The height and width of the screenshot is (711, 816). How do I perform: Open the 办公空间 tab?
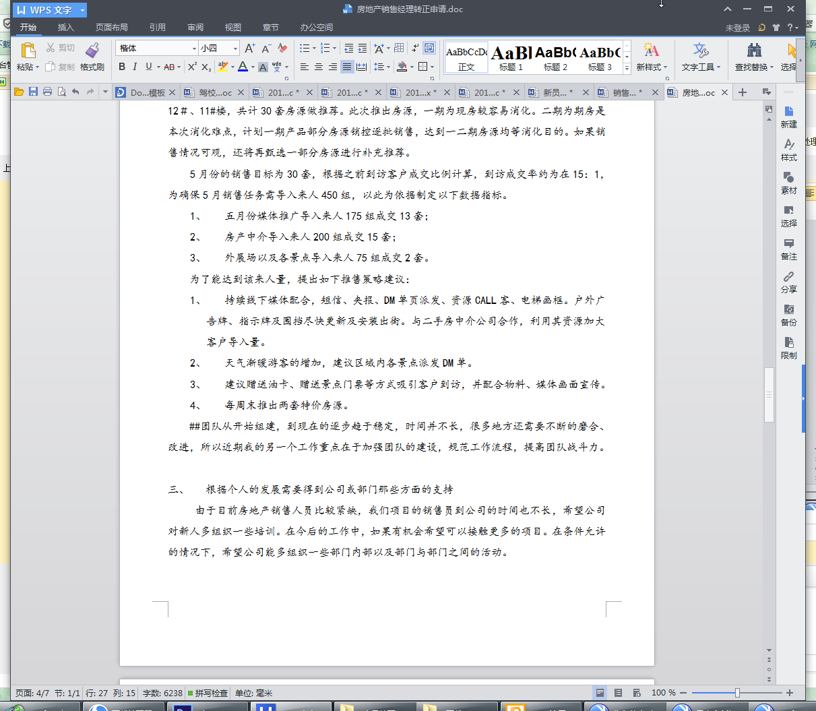click(x=317, y=28)
